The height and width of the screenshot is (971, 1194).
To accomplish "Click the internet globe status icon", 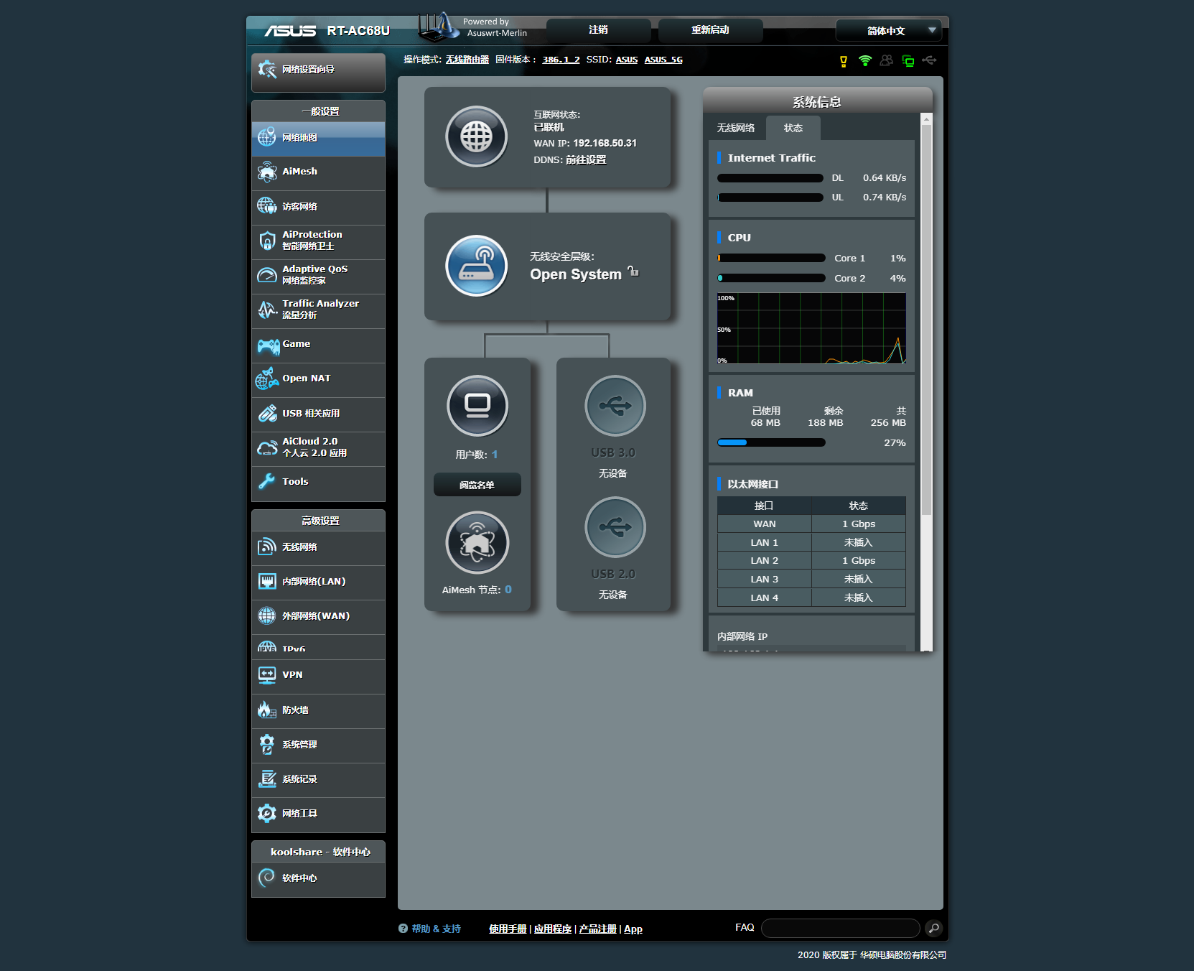I will [x=476, y=136].
